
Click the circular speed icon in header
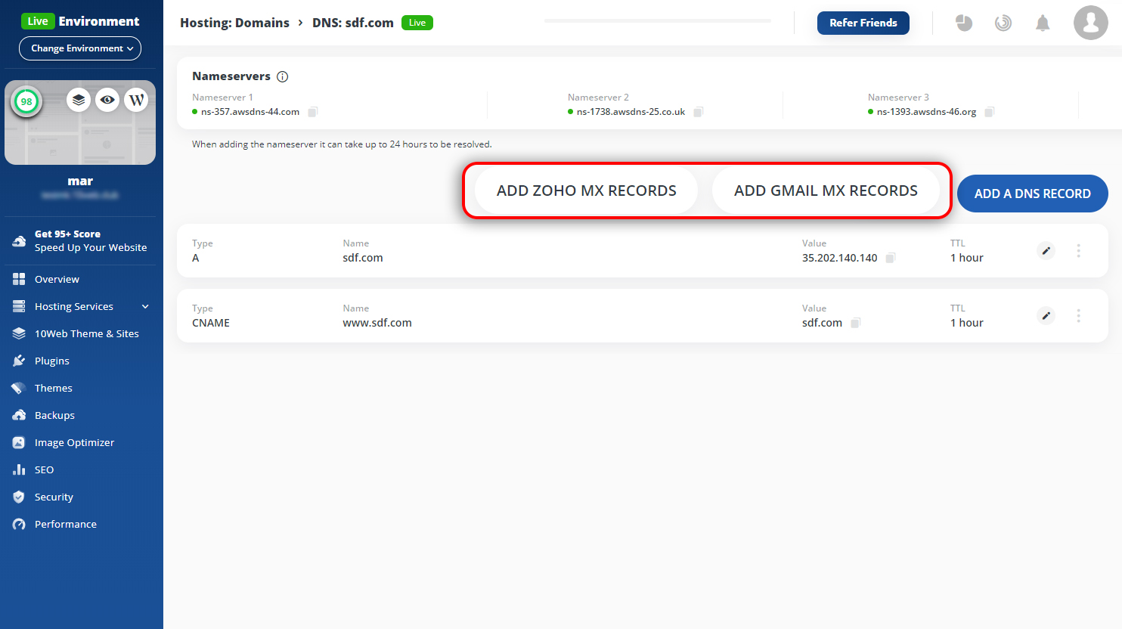[1003, 23]
